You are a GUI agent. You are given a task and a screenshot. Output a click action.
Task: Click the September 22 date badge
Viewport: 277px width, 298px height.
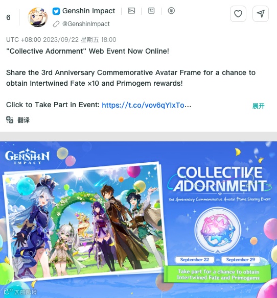click(195, 260)
